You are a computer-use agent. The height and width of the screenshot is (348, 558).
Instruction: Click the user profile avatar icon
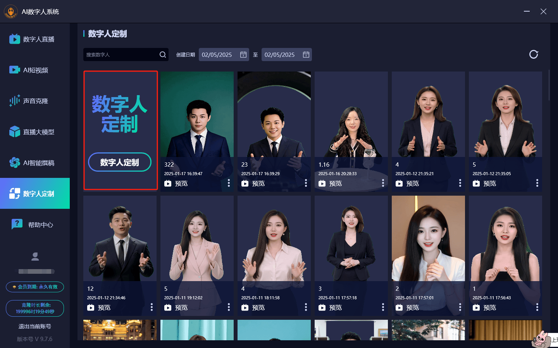point(35,256)
